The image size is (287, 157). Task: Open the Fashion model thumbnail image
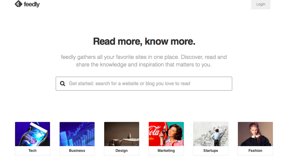pos(255,134)
